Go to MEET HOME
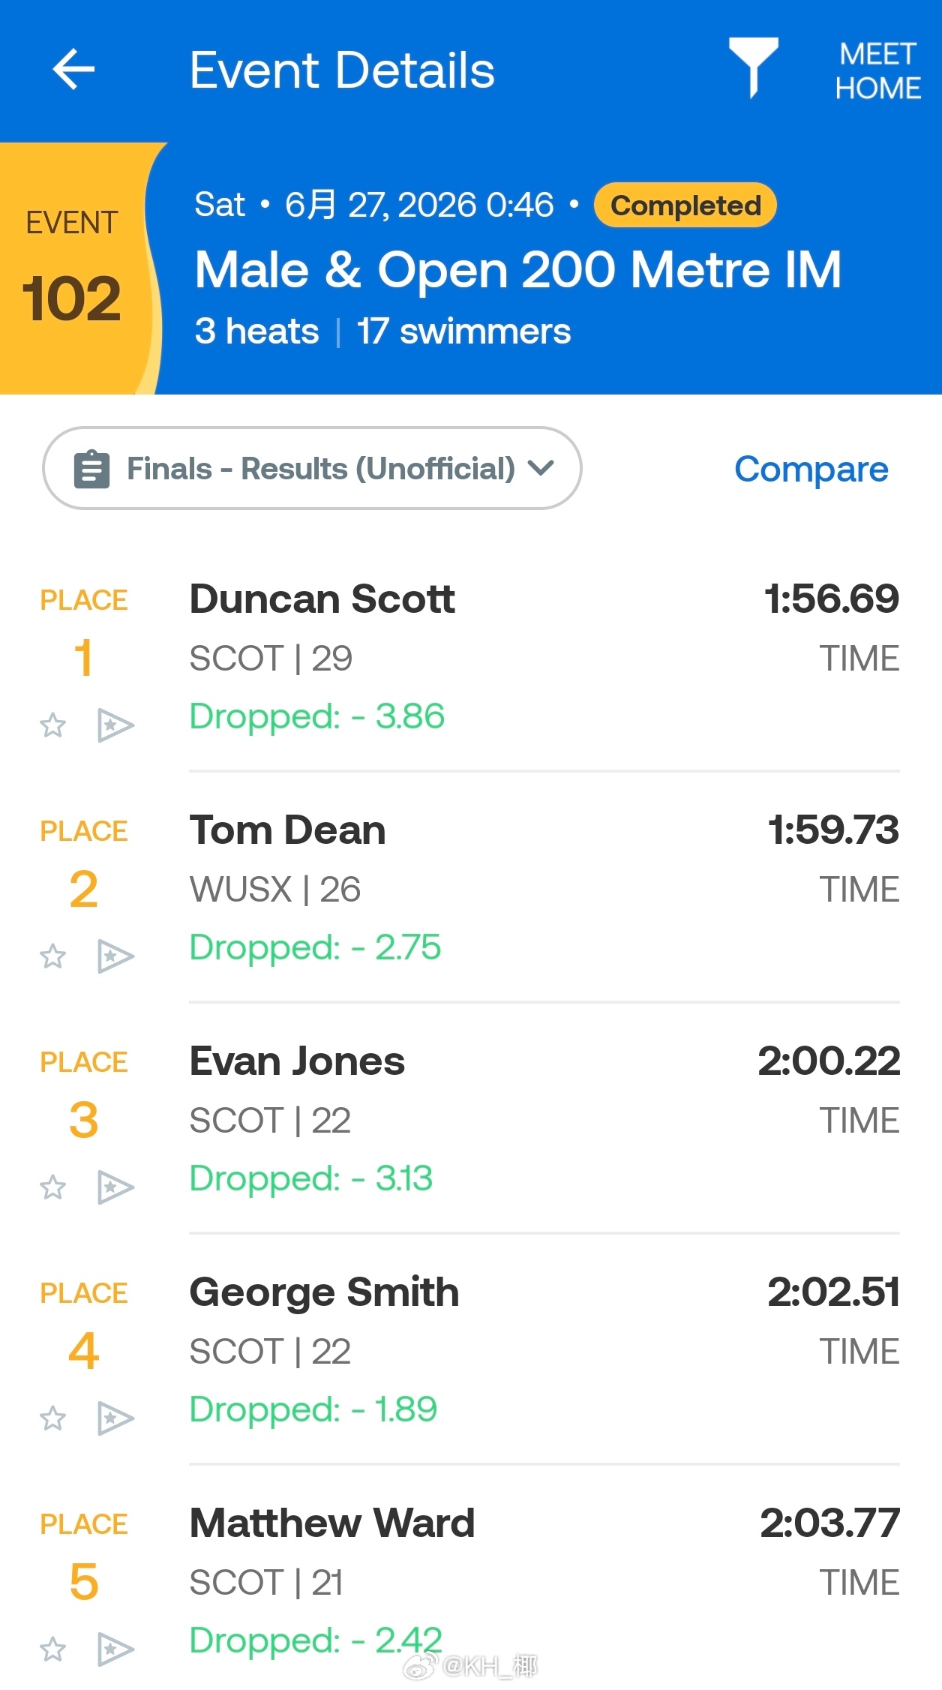 point(878,71)
